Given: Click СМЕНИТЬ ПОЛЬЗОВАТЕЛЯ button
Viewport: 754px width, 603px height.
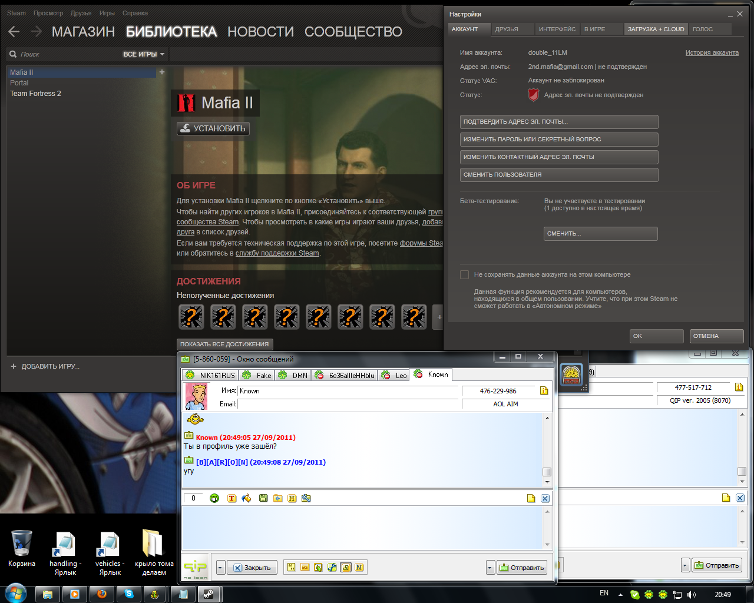Looking at the screenshot, I should tap(559, 175).
